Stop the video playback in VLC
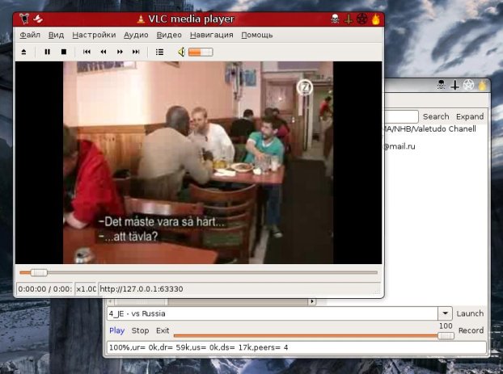The image size is (503, 374). 64,52
